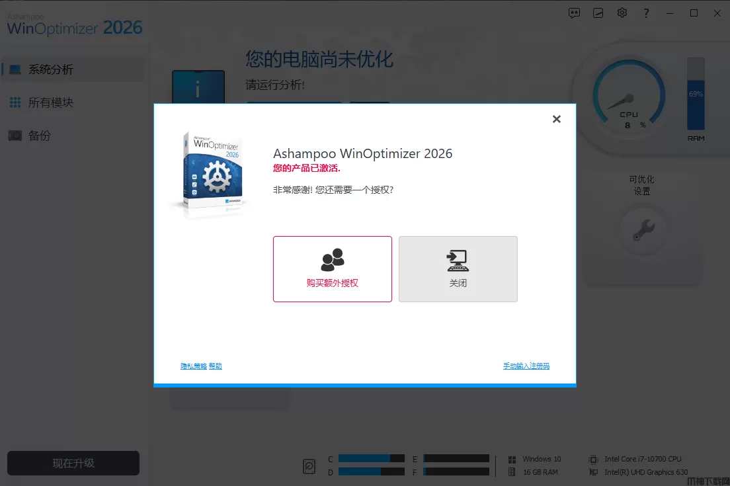Viewport: 730px width, 486px height.
Task: Click the hard drive icon in status bar
Action: pyautogui.click(x=309, y=466)
